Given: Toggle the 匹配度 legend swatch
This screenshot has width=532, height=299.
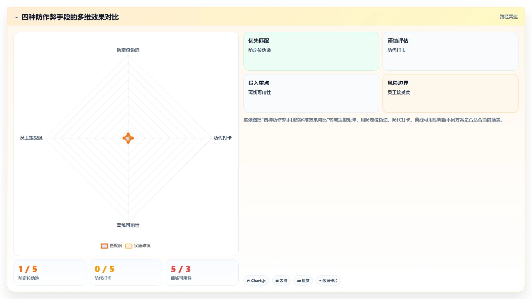Looking at the screenshot, I should [104, 246].
